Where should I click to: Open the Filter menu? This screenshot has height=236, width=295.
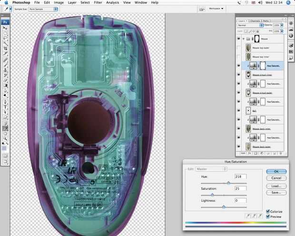click(x=98, y=3)
